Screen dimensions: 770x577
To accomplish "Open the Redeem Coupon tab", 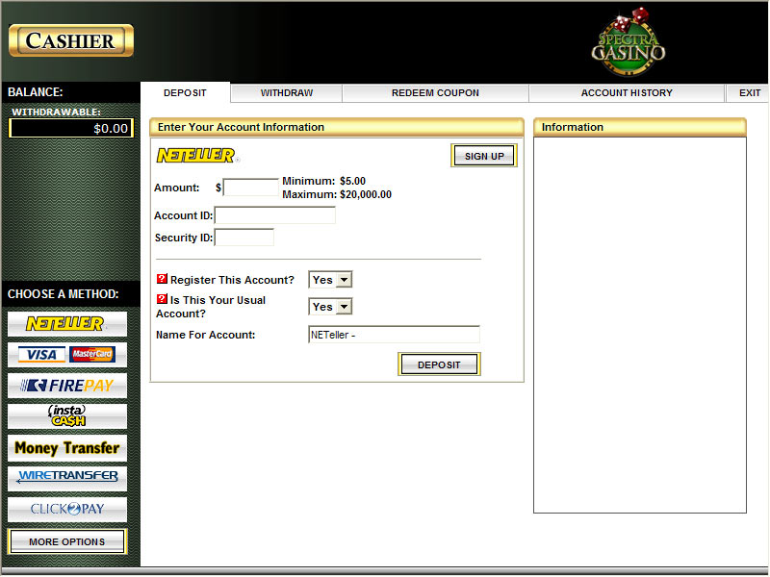I will click(x=435, y=93).
